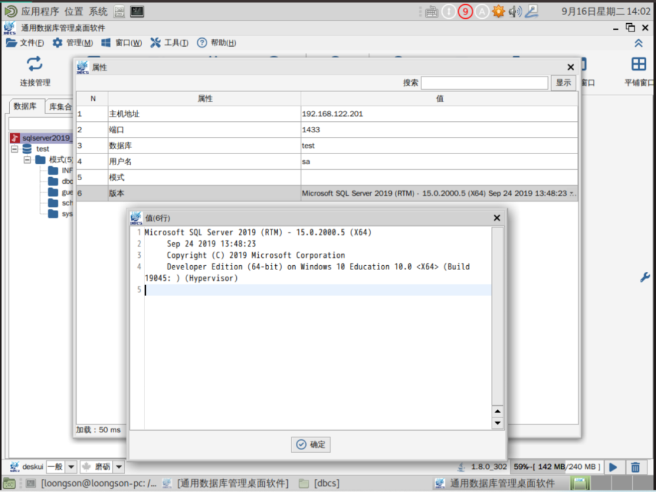Collapse the test database tree node
656x492 pixels.
(15, 149)
